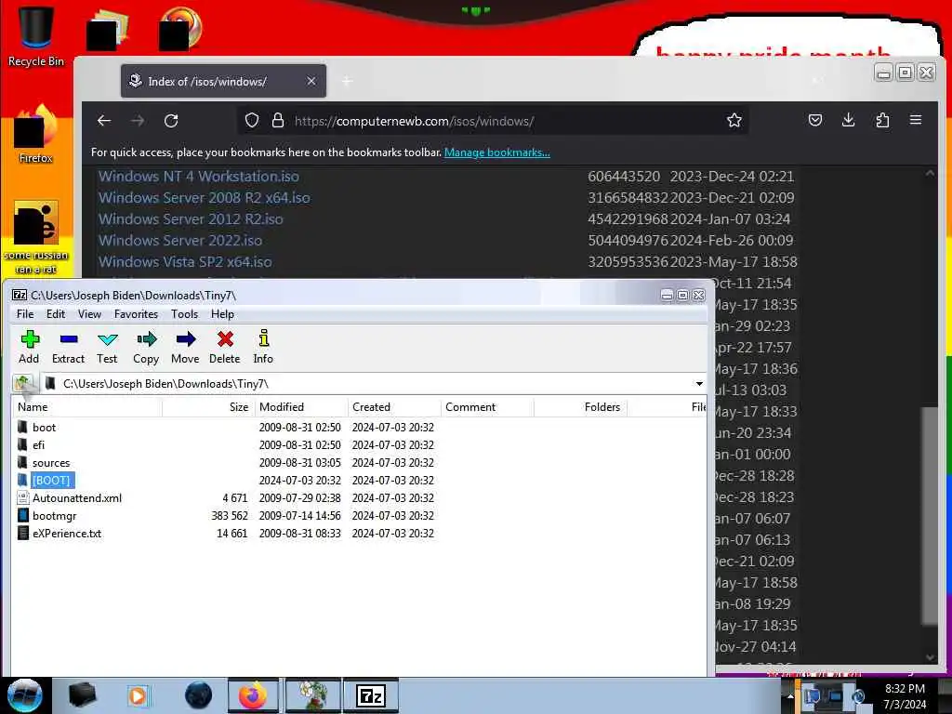Sort by Name column header

[86, 407]
